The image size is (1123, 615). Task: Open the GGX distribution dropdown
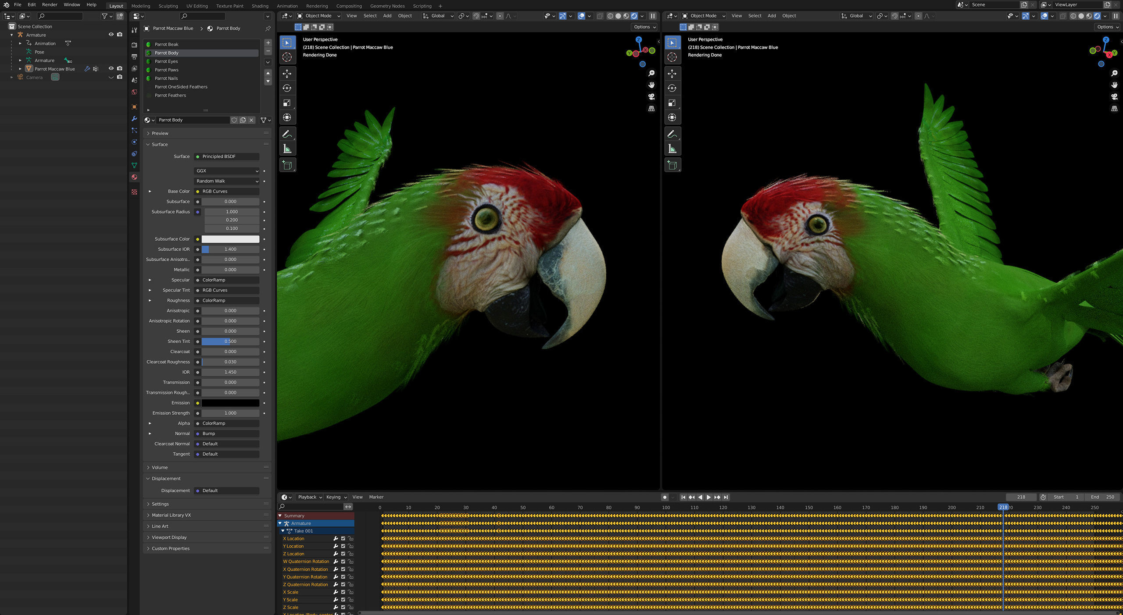tap(227, 171)
